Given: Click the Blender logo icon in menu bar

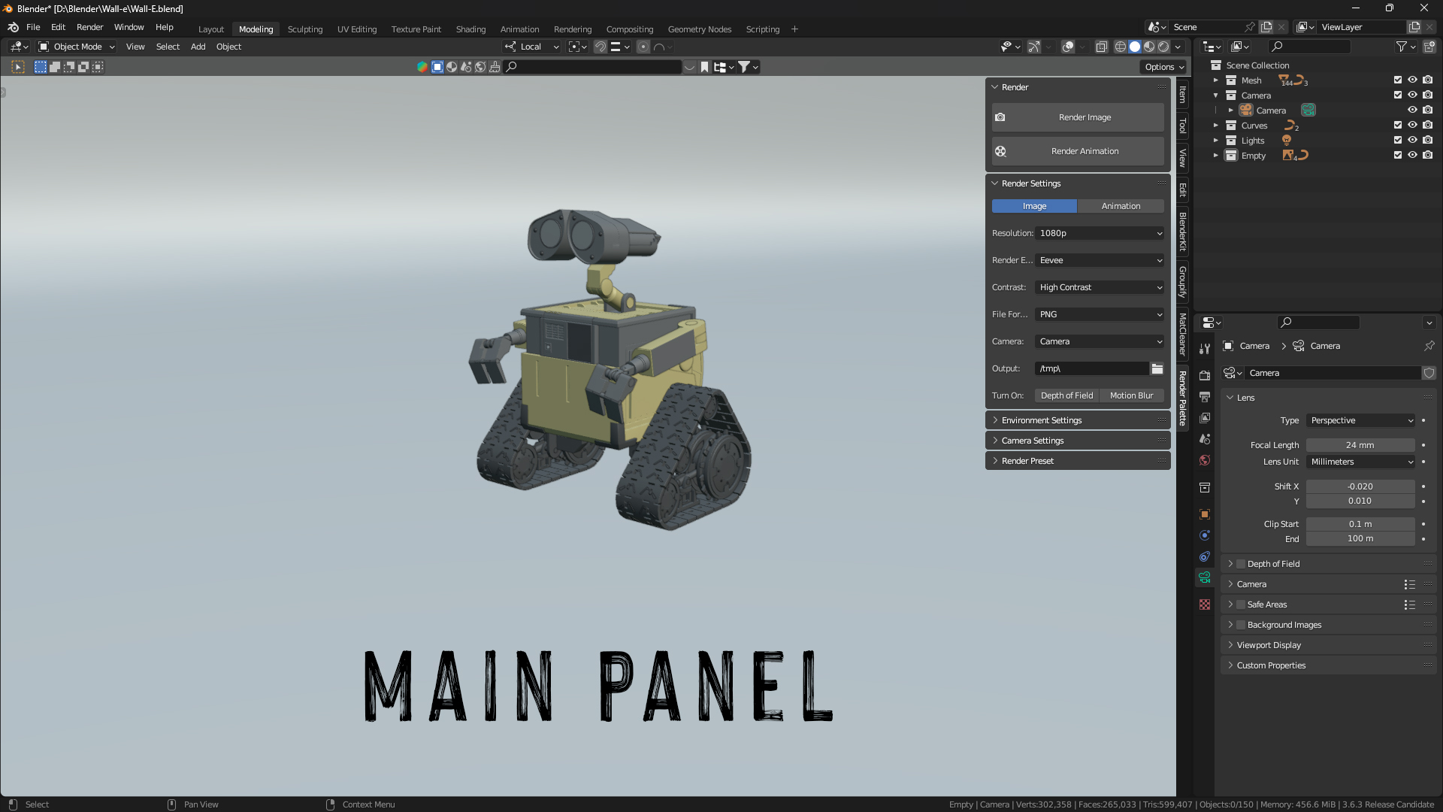Looking at the screenshot, I should click(13, 27).
